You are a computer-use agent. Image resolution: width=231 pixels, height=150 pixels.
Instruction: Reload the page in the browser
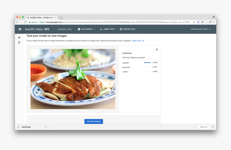coord(25,22)
